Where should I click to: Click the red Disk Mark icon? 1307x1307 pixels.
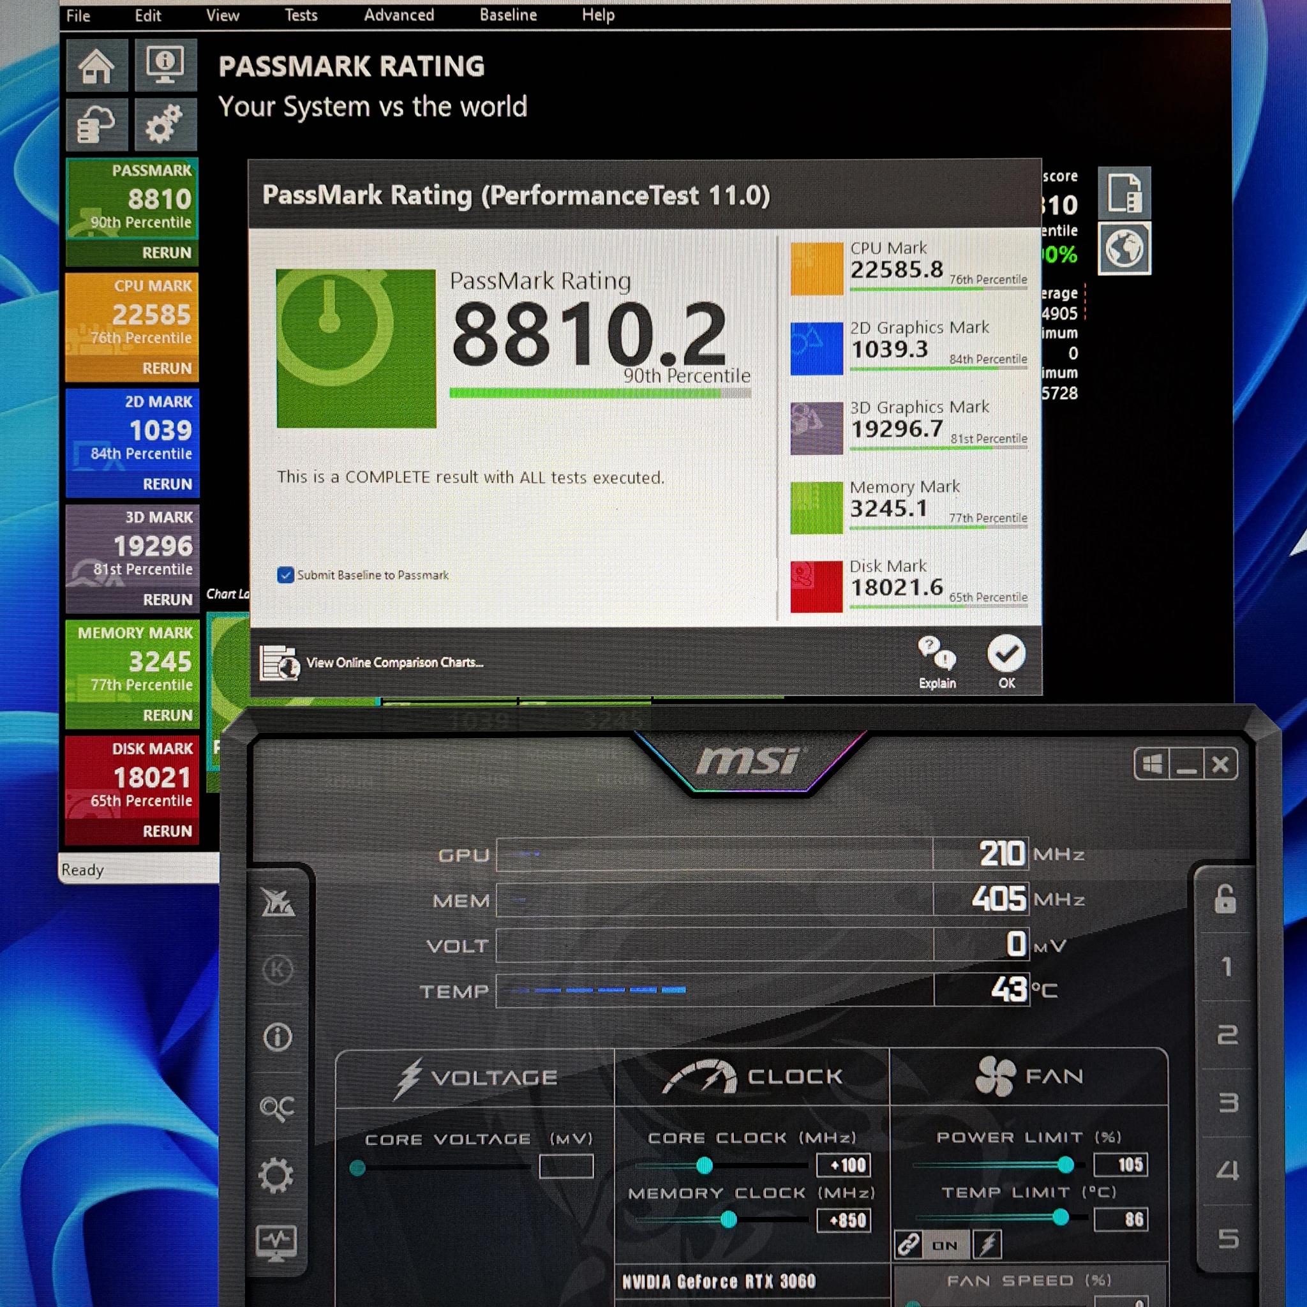tap(816, 586)
